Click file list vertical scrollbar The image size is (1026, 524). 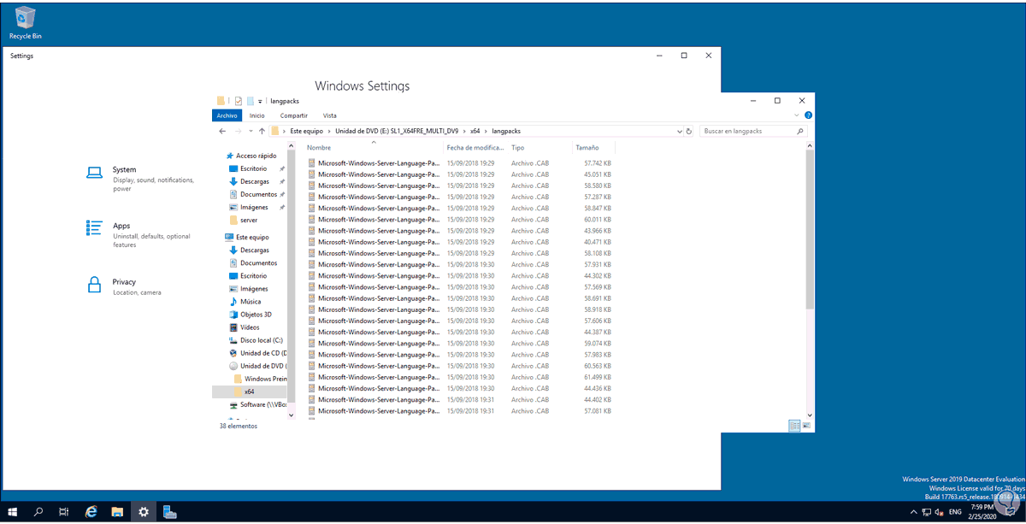pos(810,231)
